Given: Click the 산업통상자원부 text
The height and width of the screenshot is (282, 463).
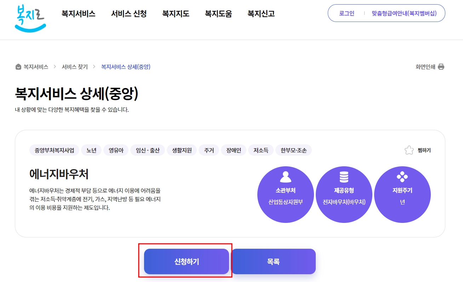Looking at the screenshot, I should pyautogui.click(x=285, y=202).
